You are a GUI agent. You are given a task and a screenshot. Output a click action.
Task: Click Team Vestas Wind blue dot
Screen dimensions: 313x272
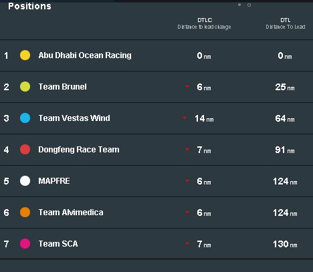25,118
